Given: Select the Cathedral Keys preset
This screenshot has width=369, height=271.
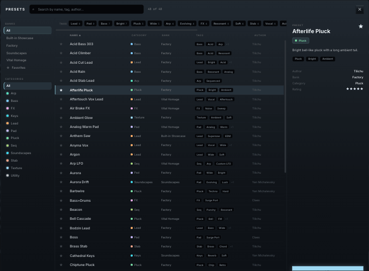Looking at the screenshot, I should [169, 256].
